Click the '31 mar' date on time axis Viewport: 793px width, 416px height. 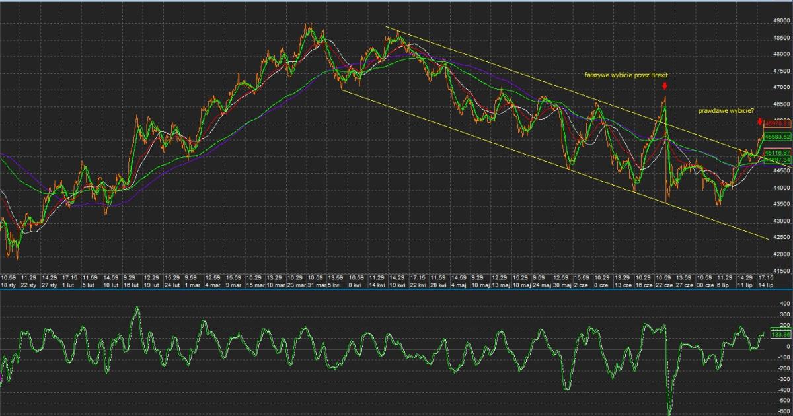(x=315, y=285)
